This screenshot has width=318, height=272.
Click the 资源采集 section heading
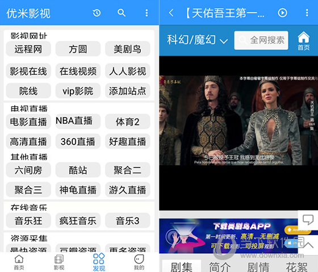[x=29, y=238]
